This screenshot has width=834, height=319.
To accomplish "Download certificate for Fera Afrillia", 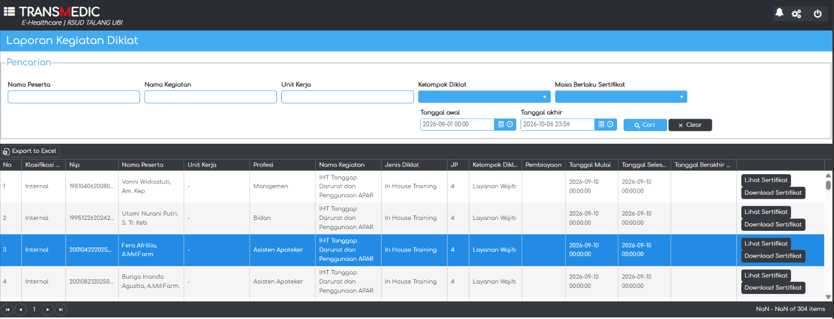I will pyautogui.click(x=773, y=256).
